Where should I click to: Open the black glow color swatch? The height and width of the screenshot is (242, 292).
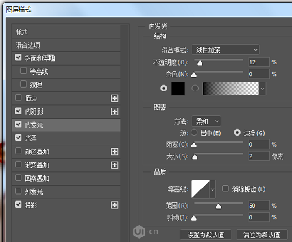178,88
